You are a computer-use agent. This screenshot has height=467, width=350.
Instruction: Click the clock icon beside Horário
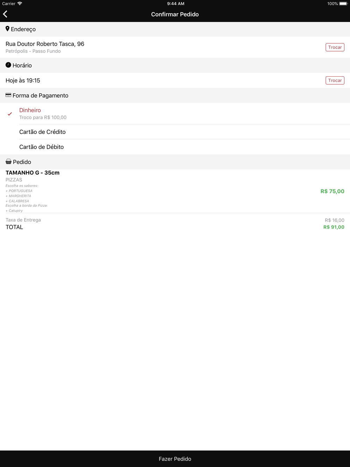tap(8, 65)
